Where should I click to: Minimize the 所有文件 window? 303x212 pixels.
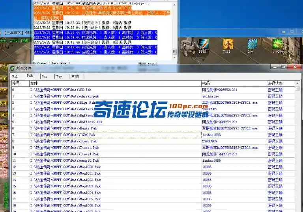pyautogui.click(x=275, y=67)
